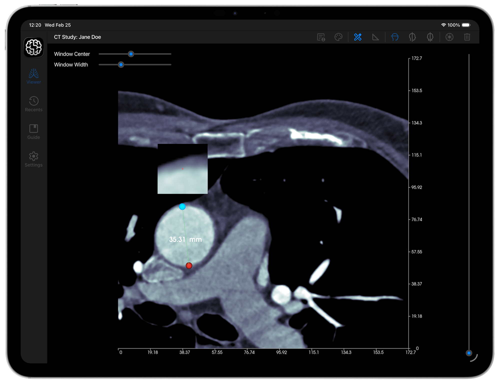Select the distance measurement tool

click(x=357, y=37)
